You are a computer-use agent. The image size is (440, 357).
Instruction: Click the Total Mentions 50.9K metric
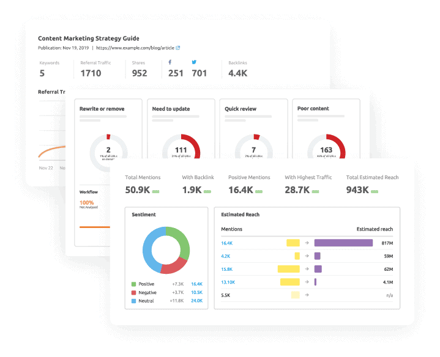[x=138, y=191]
